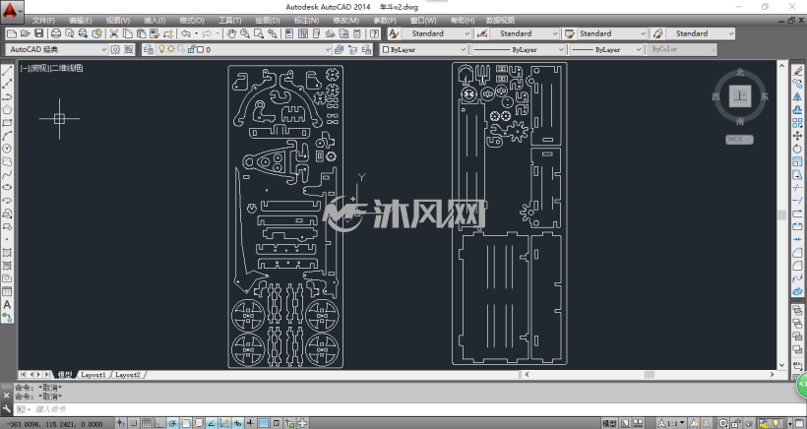Toggle Object Snap in status bar
807x429 pixels.
point(186,423)
